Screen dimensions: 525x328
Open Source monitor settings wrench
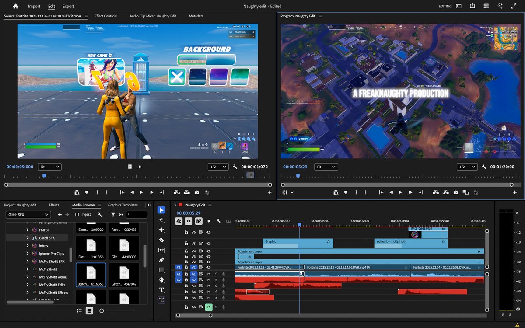click(235, 167)
